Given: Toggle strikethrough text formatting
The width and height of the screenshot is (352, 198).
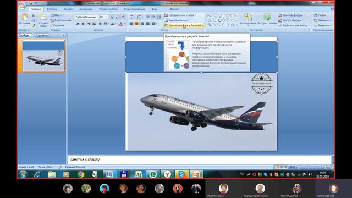Looking at the screenshot, I should [94, 24].
